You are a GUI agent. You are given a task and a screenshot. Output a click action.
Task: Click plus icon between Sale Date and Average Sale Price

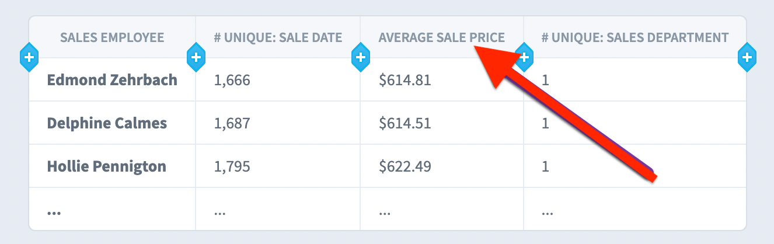pos(360,57)
